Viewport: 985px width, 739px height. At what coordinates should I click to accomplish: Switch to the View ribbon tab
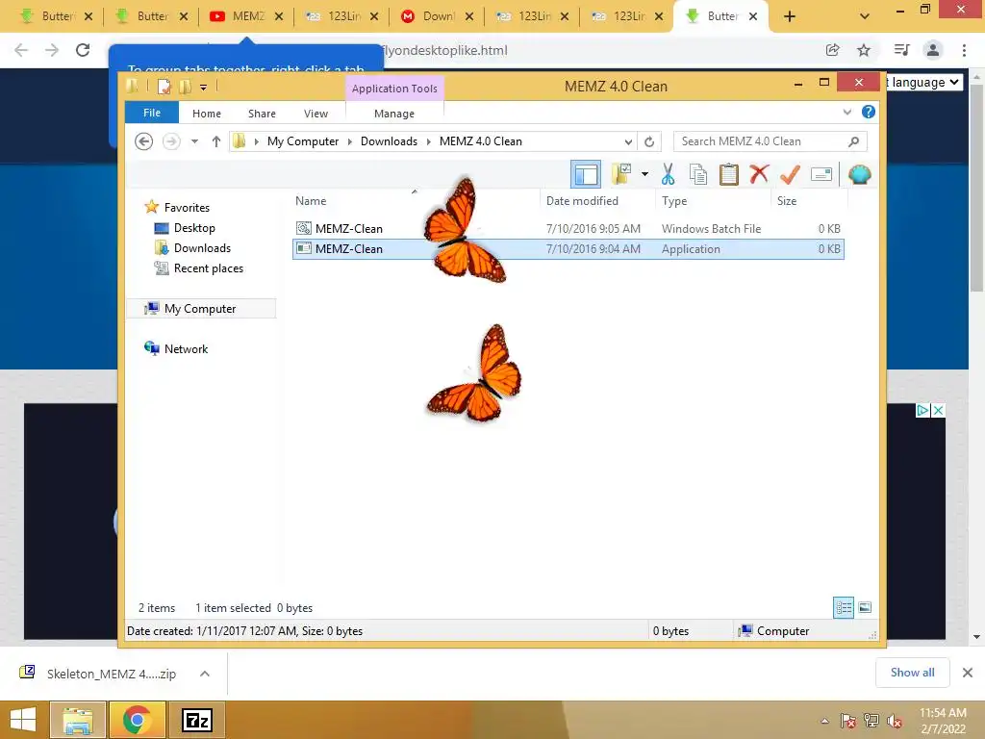click(x=316, y=114)
